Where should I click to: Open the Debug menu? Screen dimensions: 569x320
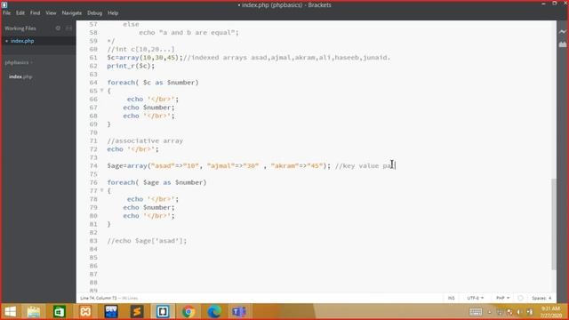94,12
